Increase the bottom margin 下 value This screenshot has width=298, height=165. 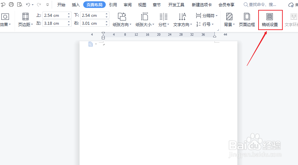click(x=107, y=14)
